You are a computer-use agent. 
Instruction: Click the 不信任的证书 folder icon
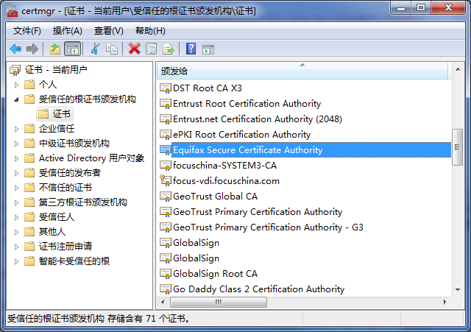(29, 188)
